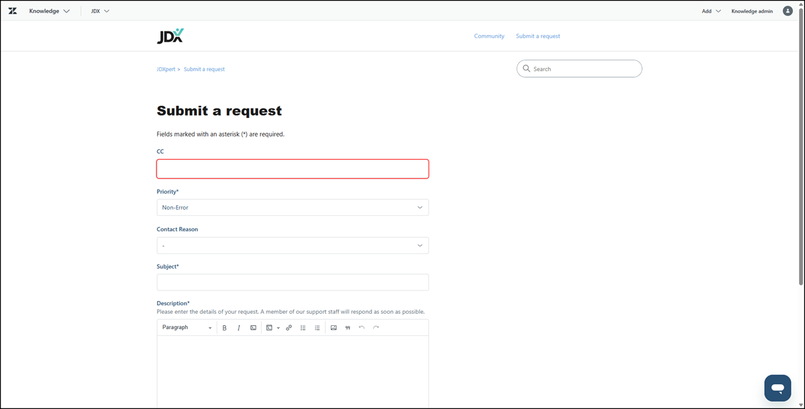Insert a block quote
The image size is (805, 409).
point(347,328)
